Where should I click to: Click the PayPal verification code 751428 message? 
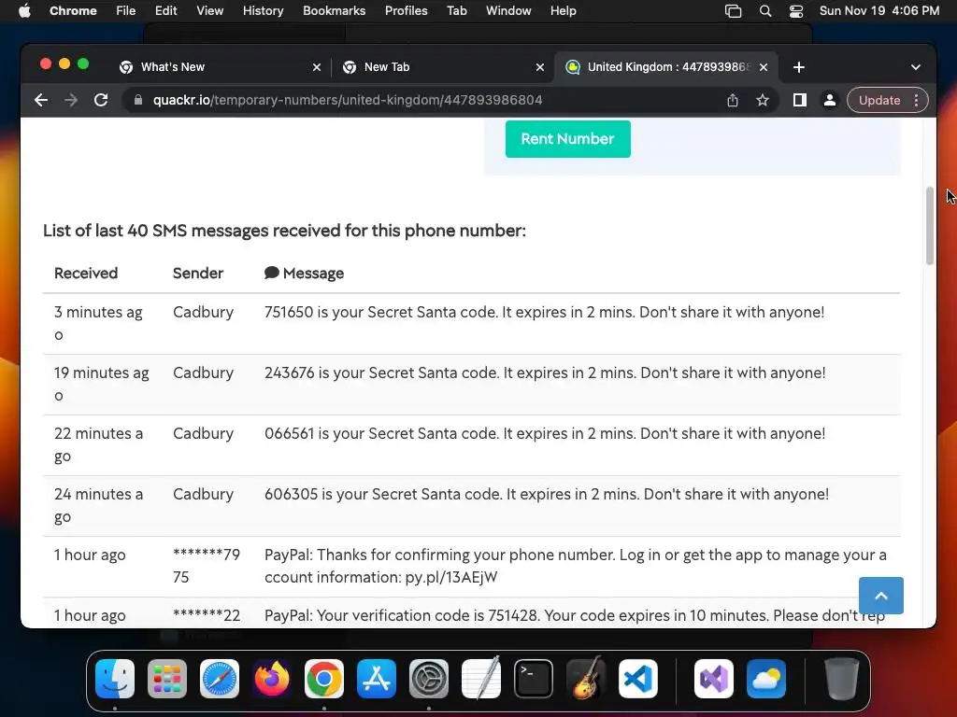[575, 616]
